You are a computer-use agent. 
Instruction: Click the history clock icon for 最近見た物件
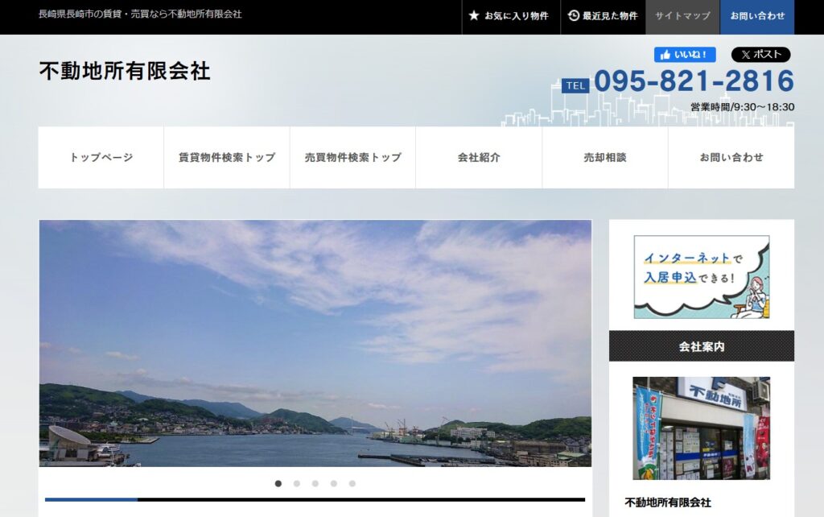[574, 16]
